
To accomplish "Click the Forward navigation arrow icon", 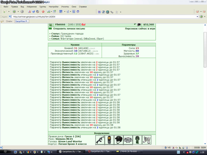I will [22, 12].
